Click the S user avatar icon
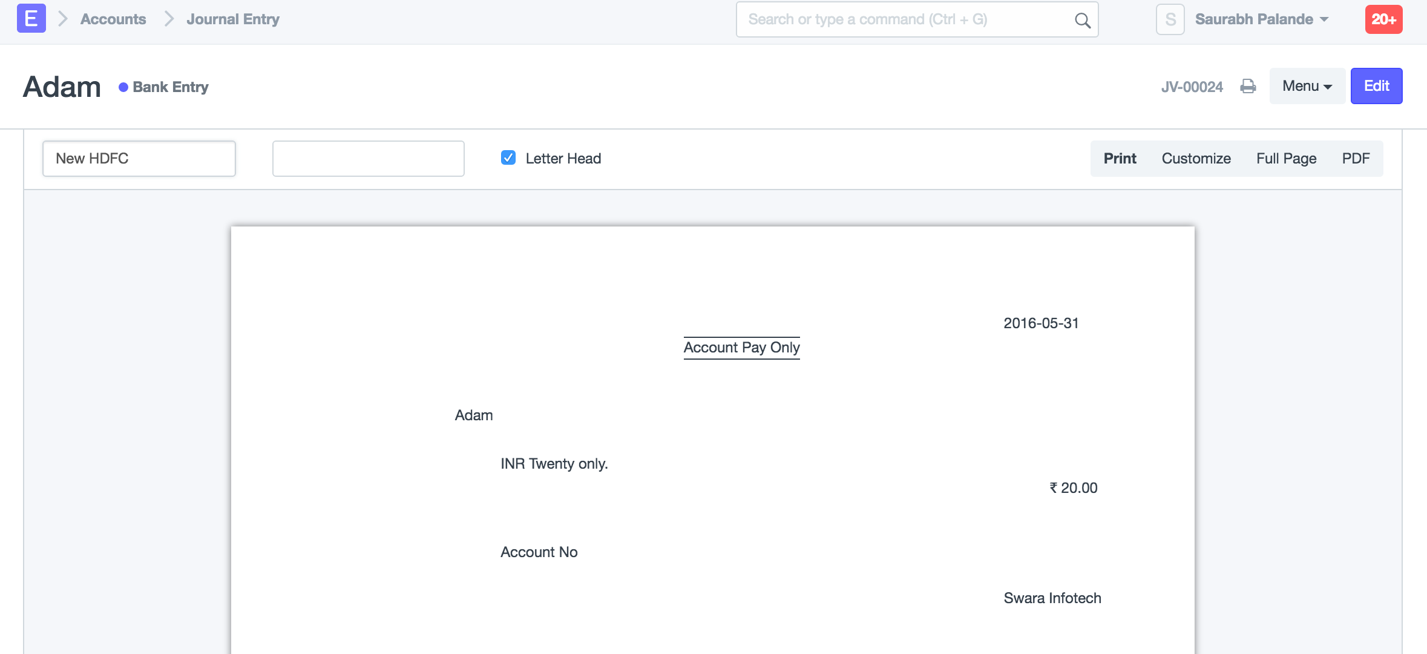Viewport: 1427px width, 654px height. coord(1170,19)
